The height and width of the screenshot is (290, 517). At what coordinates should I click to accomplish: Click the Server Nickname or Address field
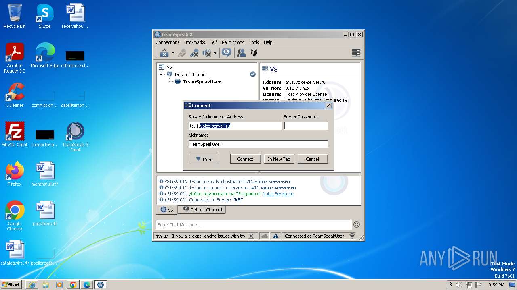pos(235,126)
